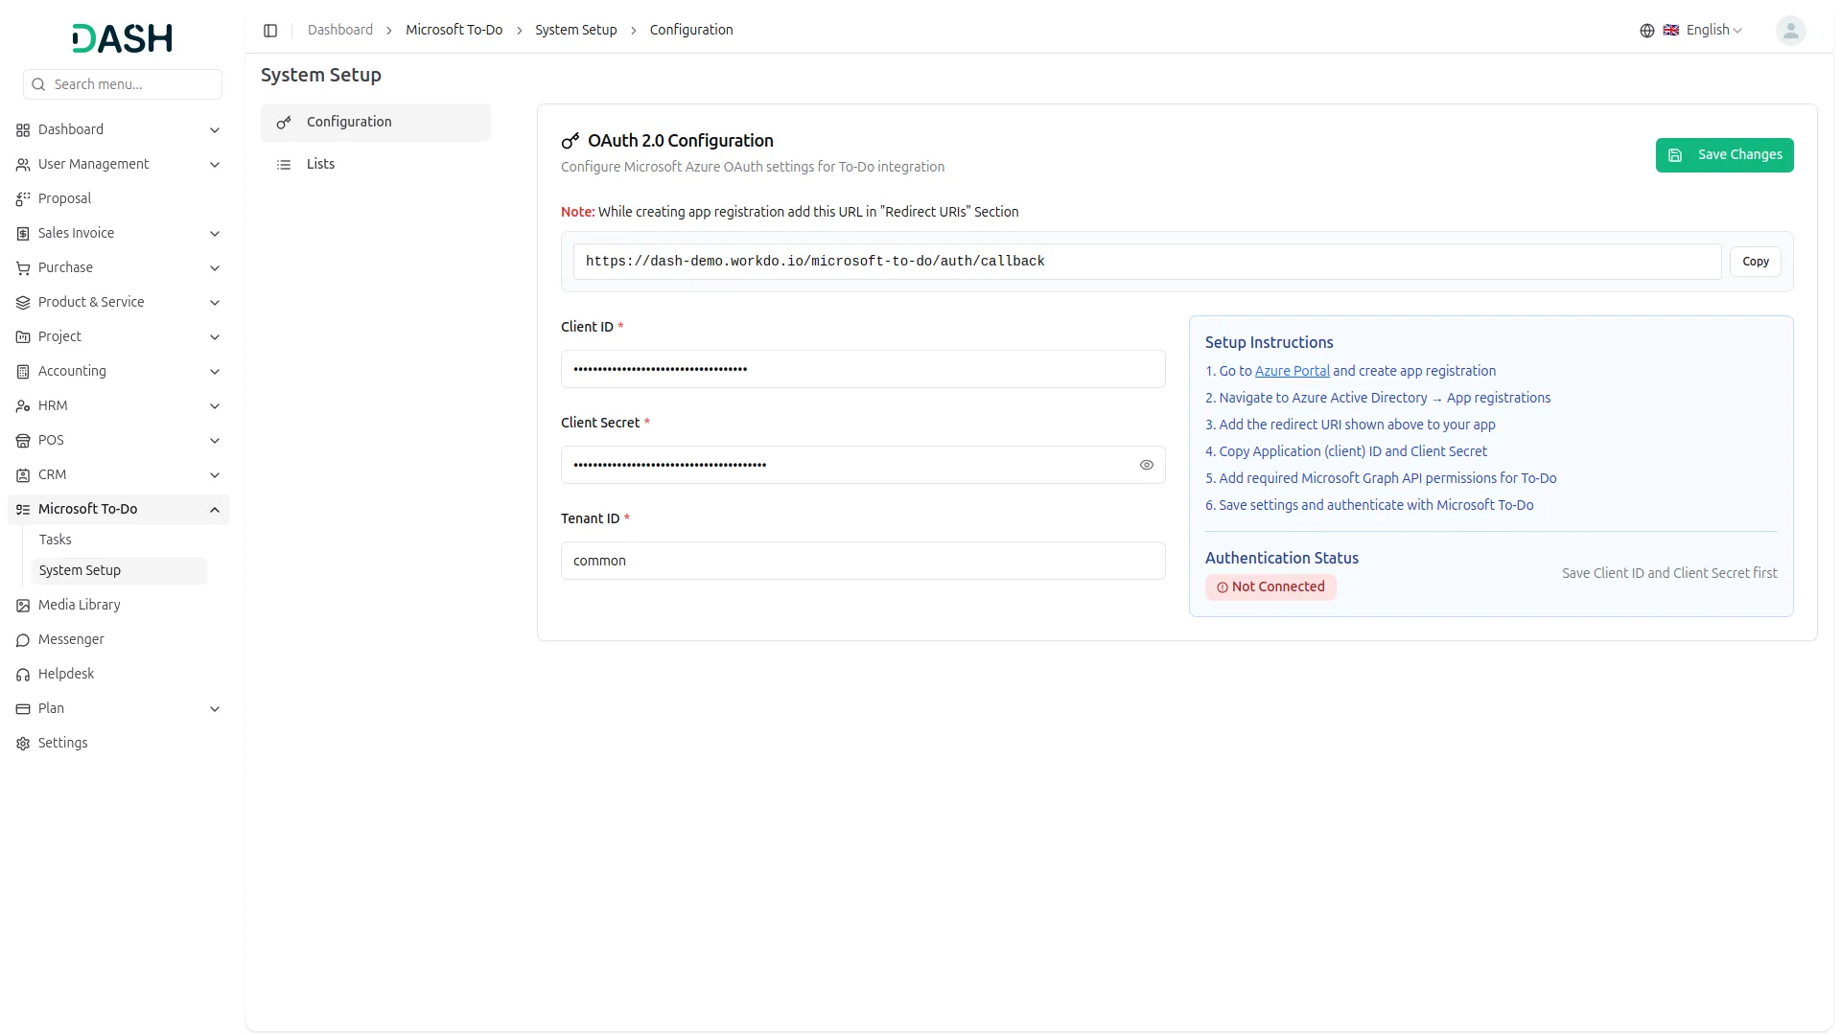Expand the Dashboard menu chevron
Screen dimensions: 1841x1035
pos(215,130)
